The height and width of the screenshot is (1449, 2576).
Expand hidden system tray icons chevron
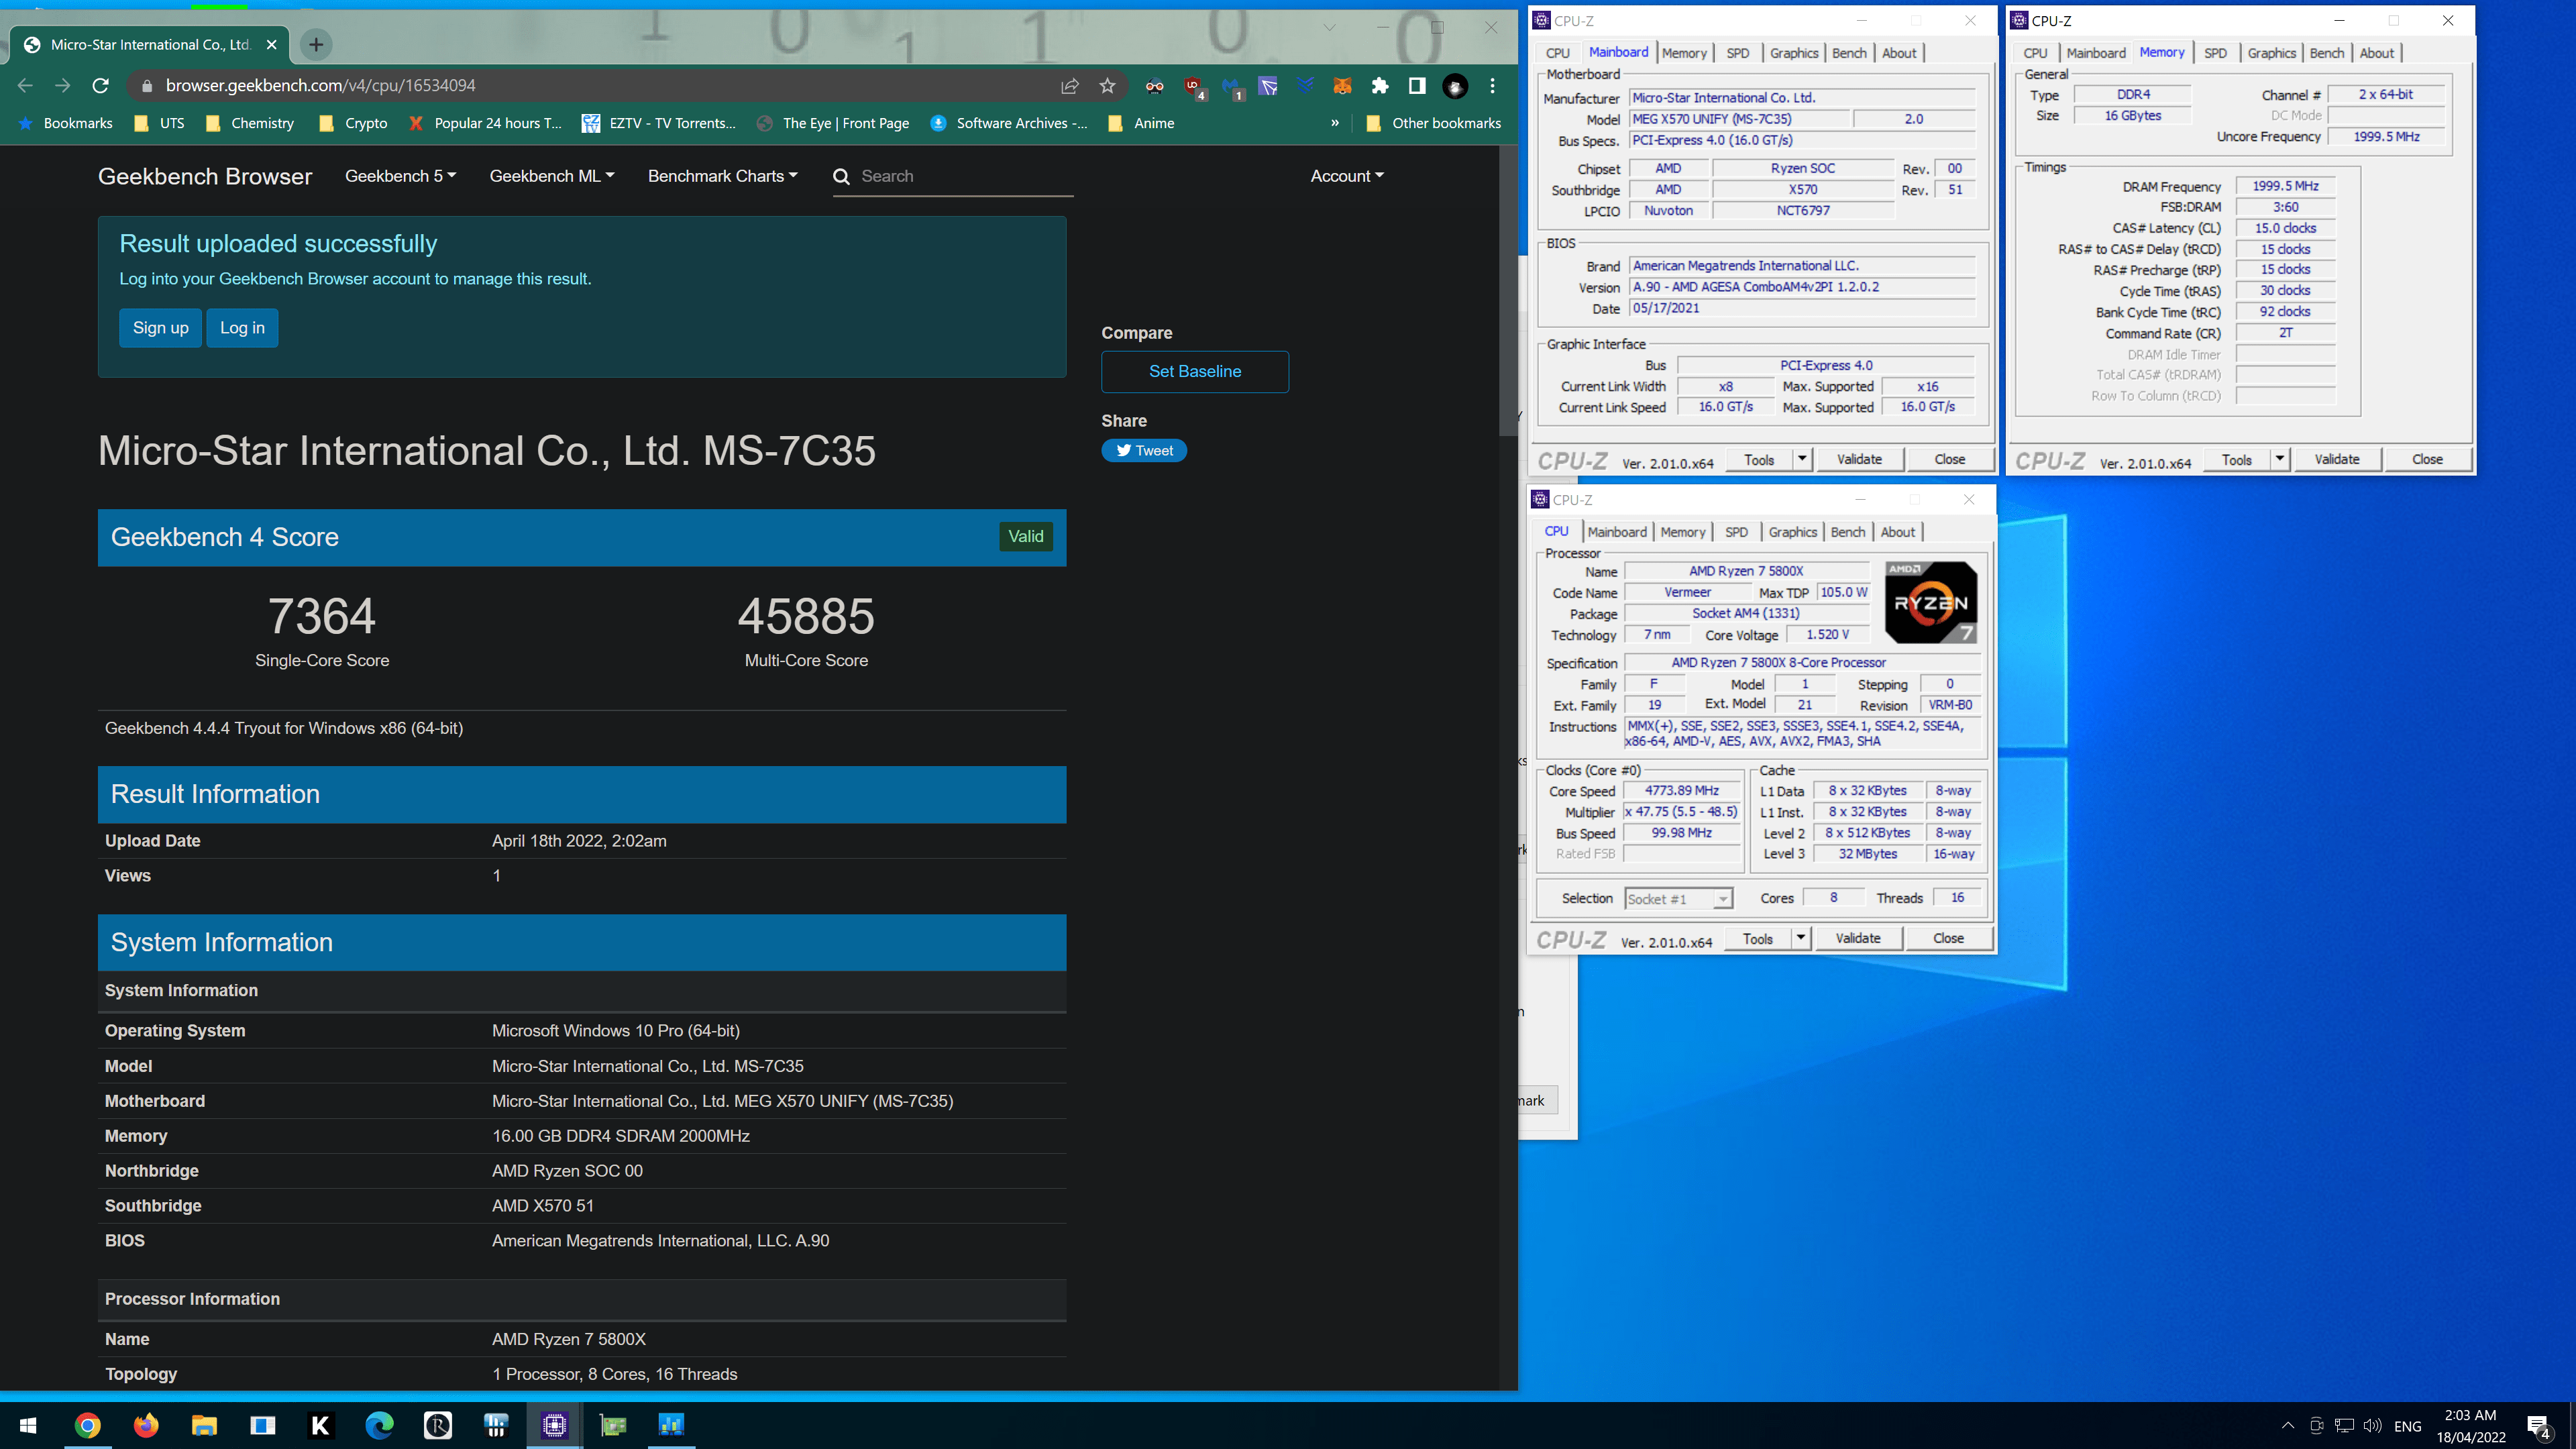tap(2288, 1425)
